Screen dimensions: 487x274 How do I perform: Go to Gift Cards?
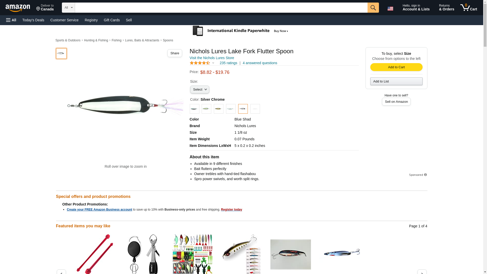point(112,20)
